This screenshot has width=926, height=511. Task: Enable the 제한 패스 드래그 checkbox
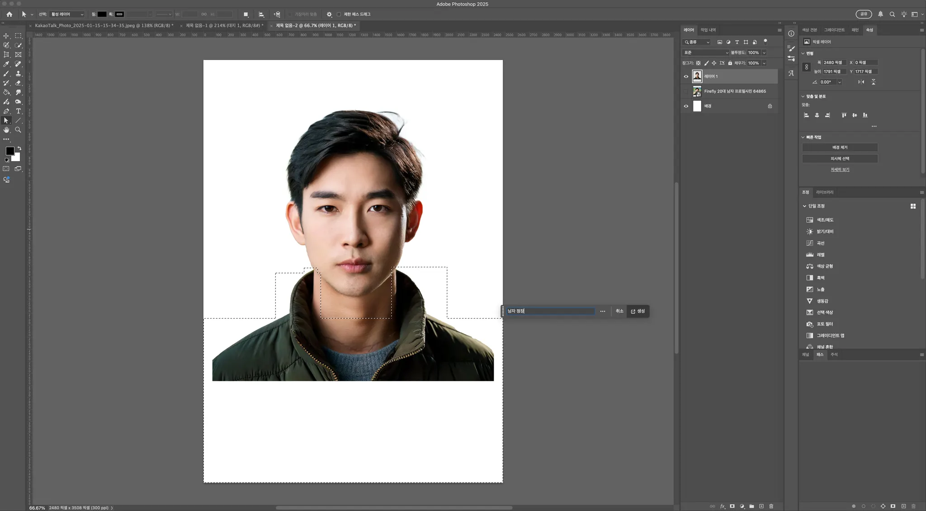pos(339,14)
